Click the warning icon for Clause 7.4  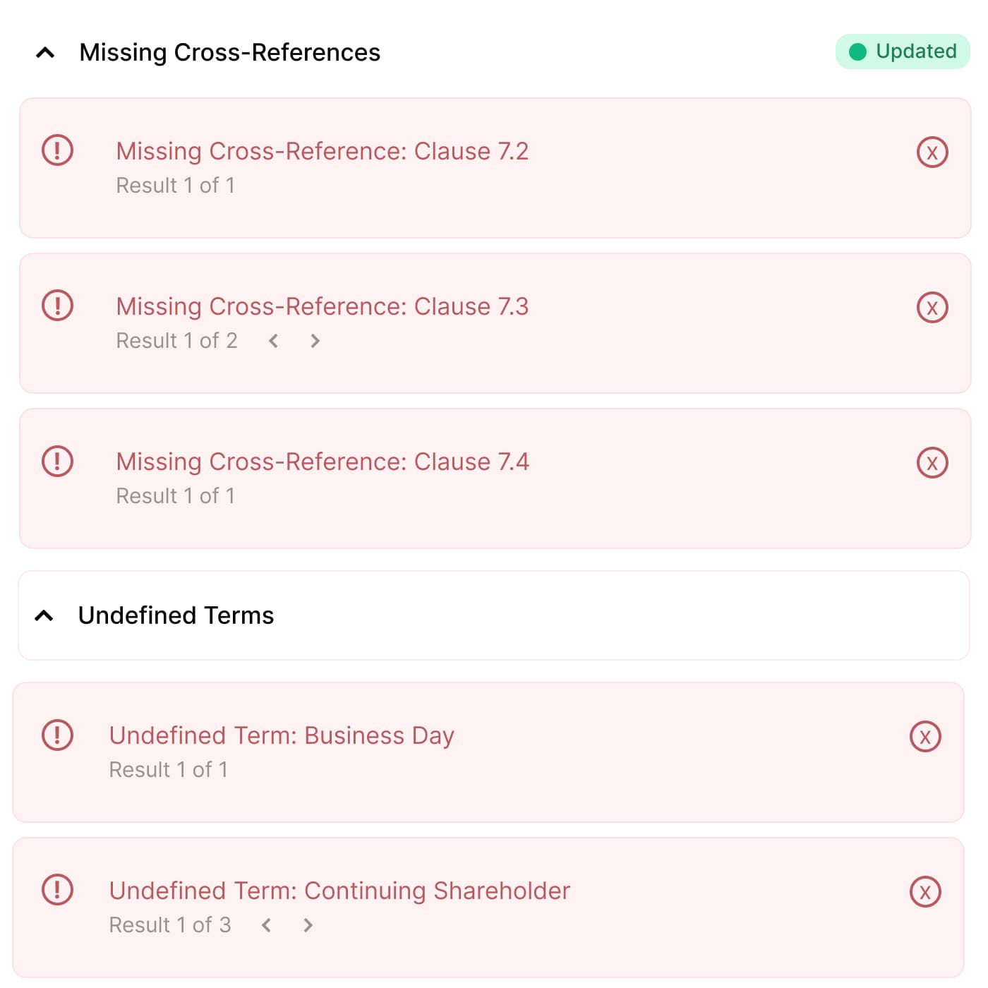(x=58, y=461)
